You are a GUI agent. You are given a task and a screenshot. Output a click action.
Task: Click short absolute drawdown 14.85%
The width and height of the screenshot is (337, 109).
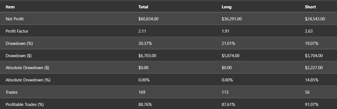pos(311,80)
